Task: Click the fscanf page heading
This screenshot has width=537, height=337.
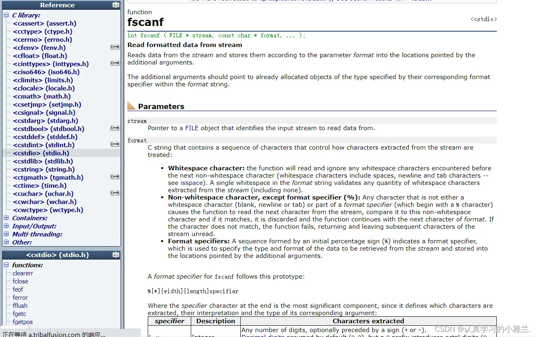Action: point(146,22)
